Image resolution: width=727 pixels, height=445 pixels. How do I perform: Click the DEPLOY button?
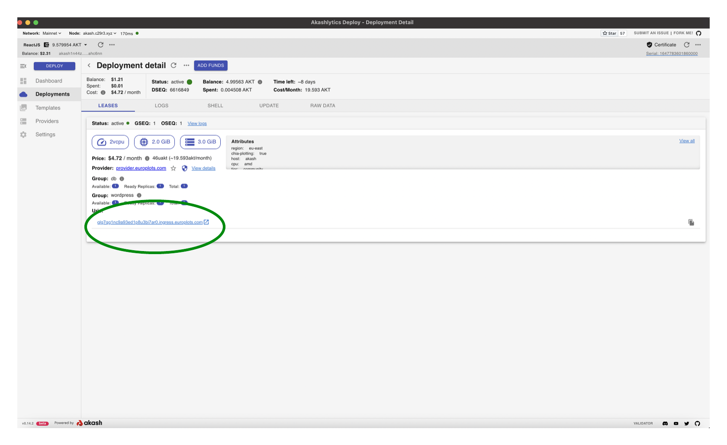(55, 66)
